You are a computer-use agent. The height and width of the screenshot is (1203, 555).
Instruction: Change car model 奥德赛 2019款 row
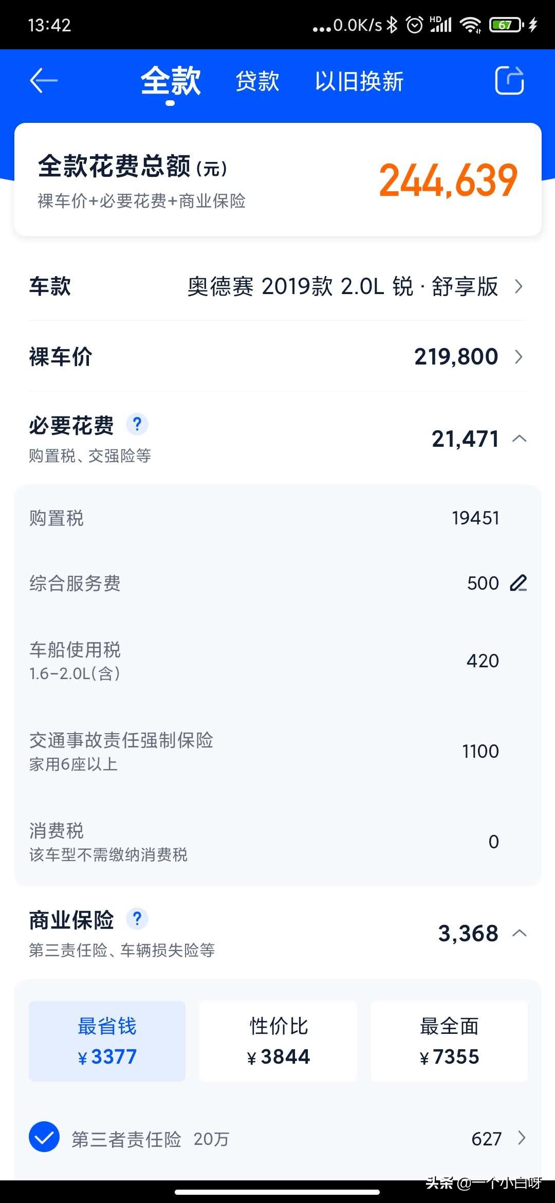277,286
